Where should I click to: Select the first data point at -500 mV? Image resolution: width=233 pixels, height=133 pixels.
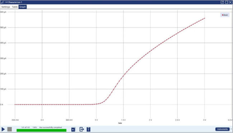point(15,104)
